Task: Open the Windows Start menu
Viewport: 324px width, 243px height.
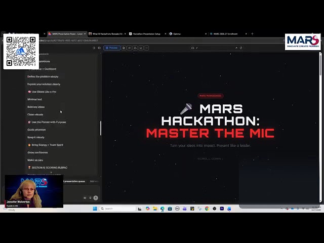Action: (95, 209)
